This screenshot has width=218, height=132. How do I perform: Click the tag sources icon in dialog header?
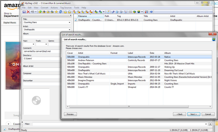click(x=214, y=39)
